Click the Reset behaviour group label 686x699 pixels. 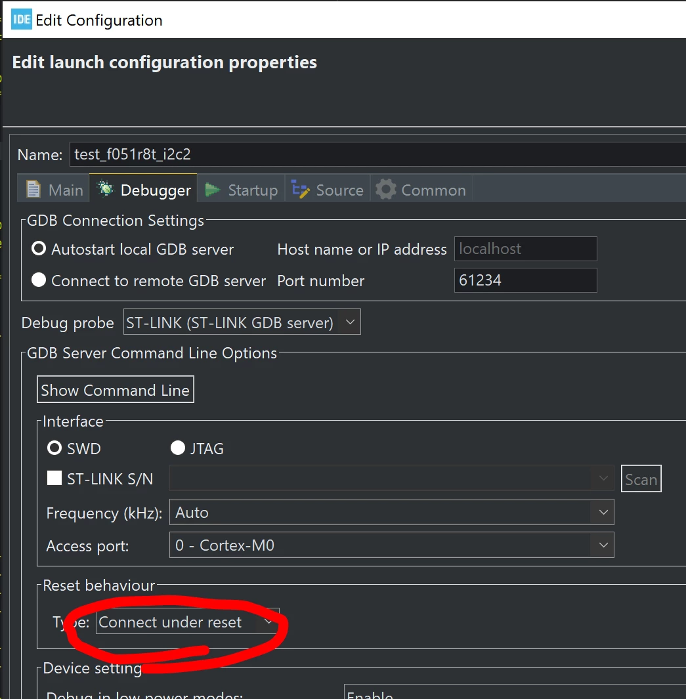coord(99,585)
